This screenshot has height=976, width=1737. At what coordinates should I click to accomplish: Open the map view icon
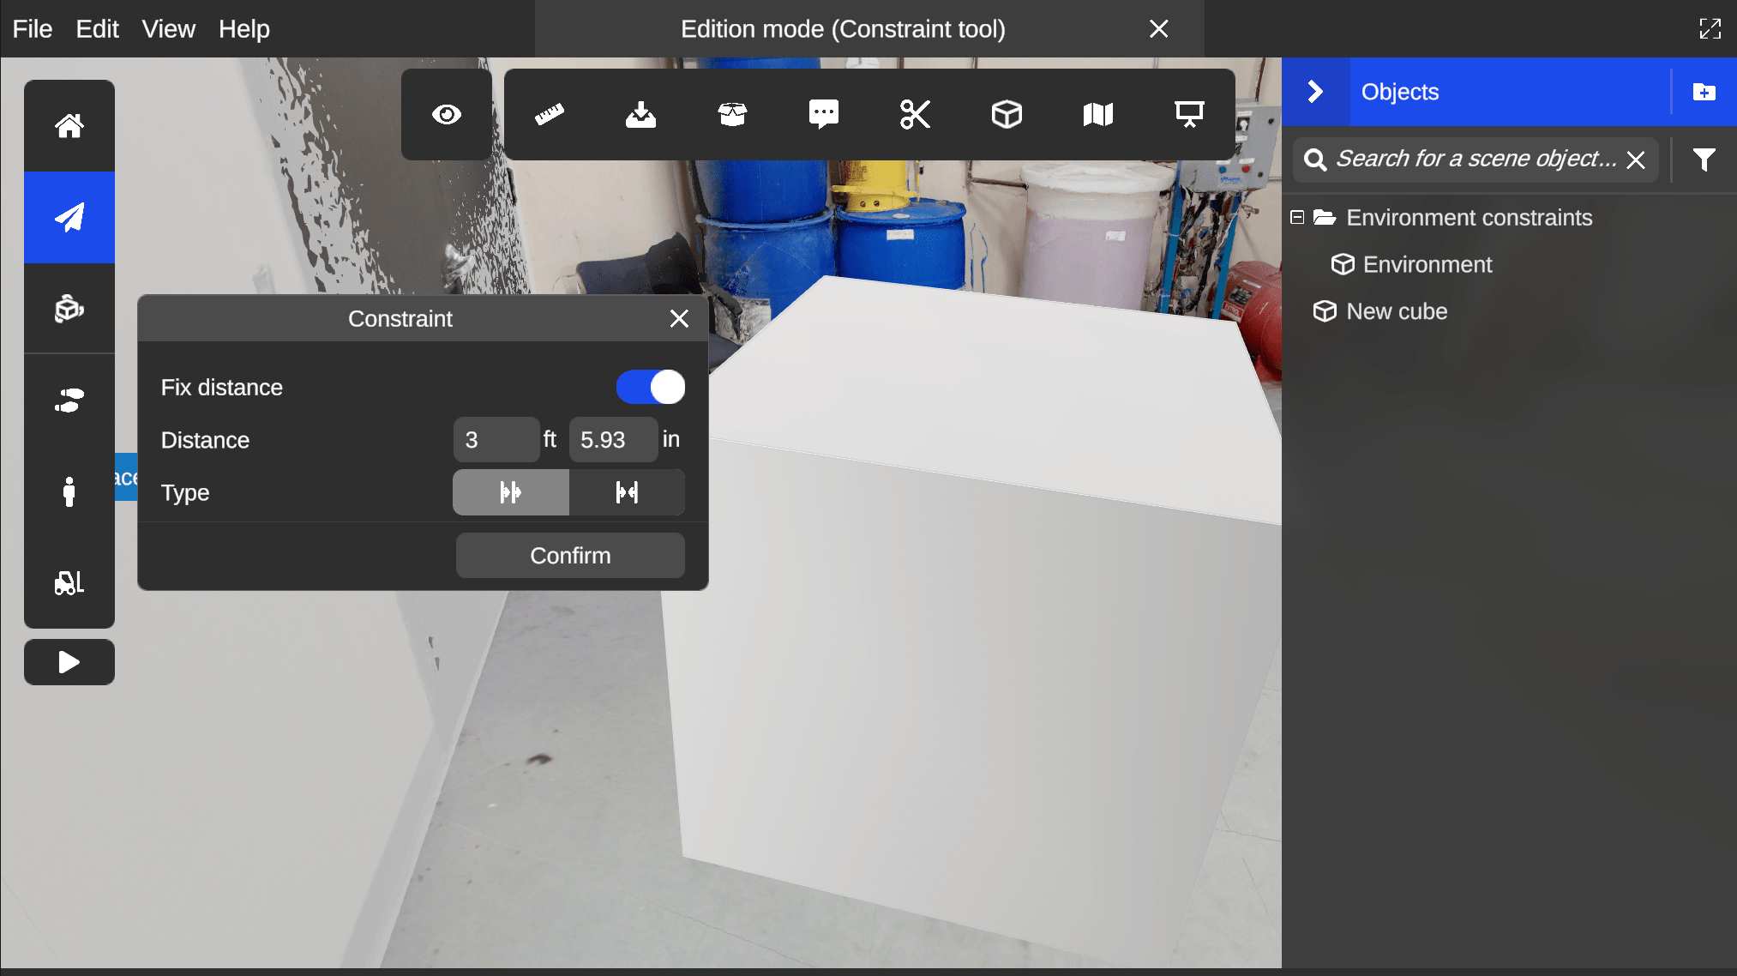[x=1097, y=114]
